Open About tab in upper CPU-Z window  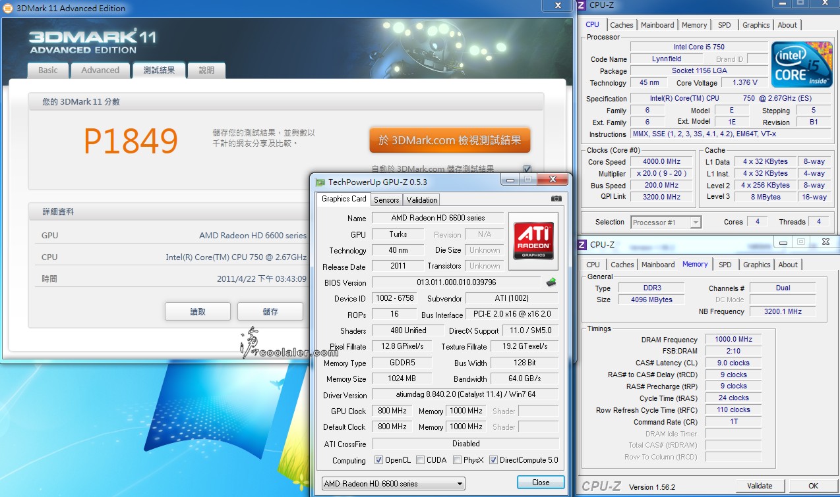pyautogui.click(x=787, y=25)
